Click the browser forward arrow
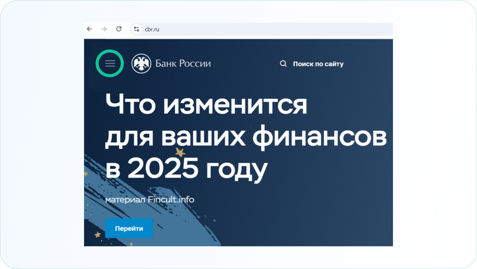This screenshot has height=269, width=477. click(x=104, y=29)
